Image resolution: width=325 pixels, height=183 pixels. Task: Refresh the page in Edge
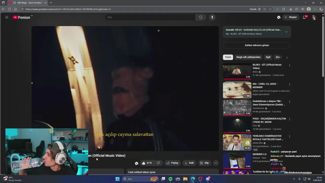tap(9, 9)
